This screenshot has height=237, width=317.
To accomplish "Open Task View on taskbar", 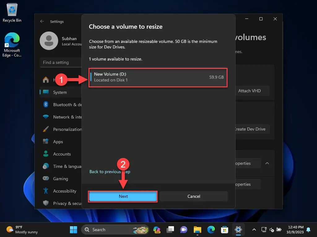I will [x=170, y=230].
